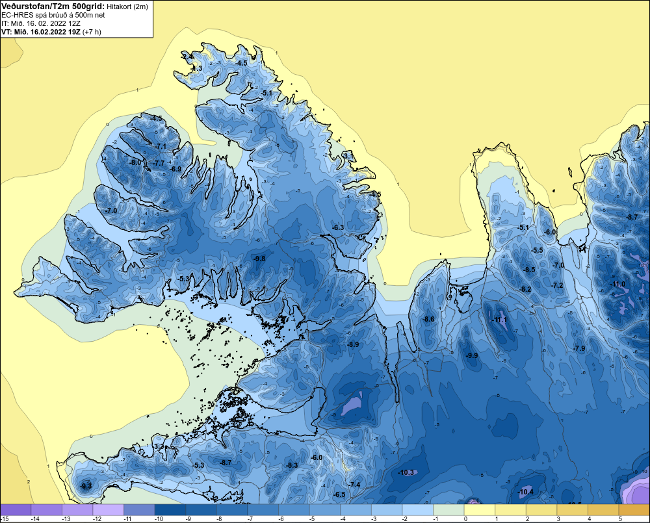Click the -1.3 temperature label

coord(196,68)
